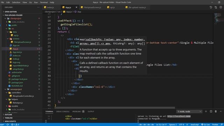Open FileUploadScreen.js in the explorer tree

[x=22, y=42]
